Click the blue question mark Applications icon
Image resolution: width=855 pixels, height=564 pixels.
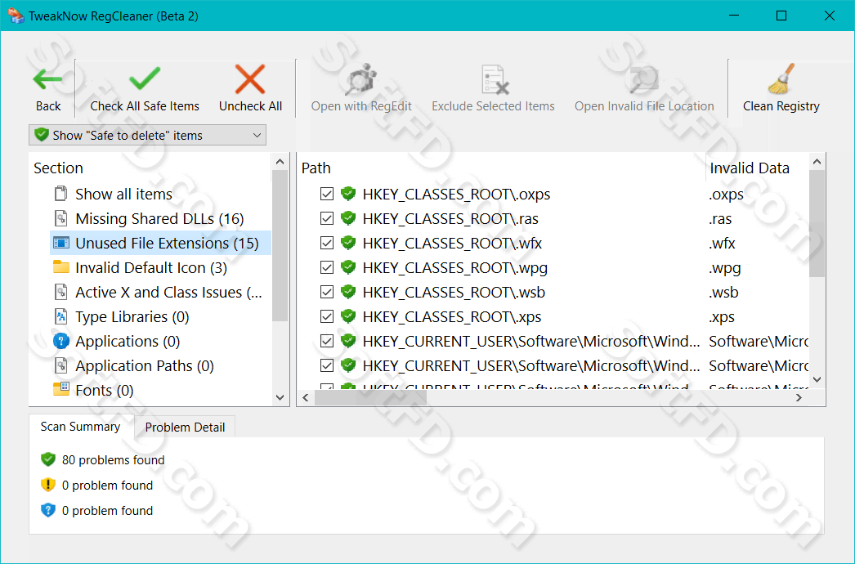pos(61,341)
